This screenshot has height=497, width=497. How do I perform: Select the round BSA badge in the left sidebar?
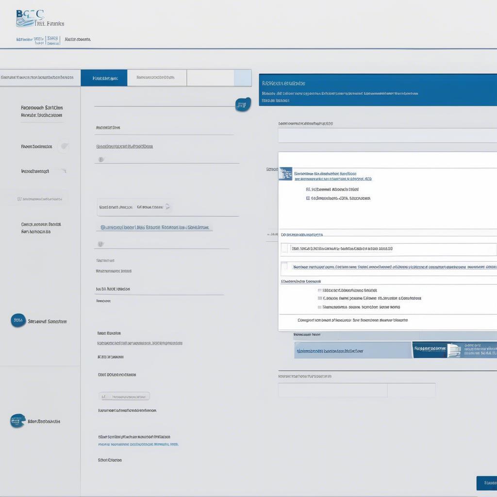17,320
